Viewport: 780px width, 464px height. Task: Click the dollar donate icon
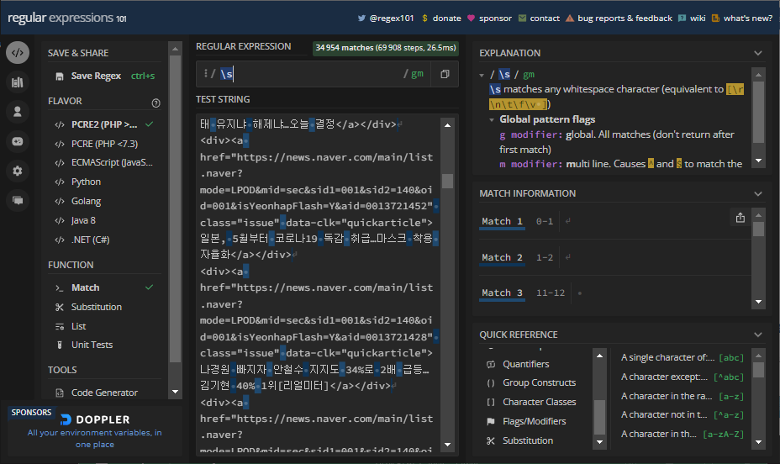pyautogui.click(x=424, y=18)
